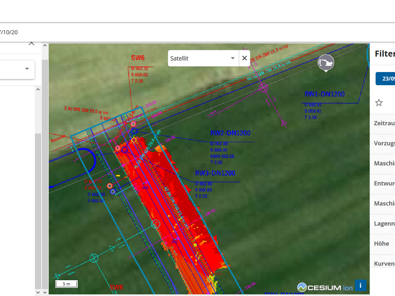This screenshot has width=395, height=296.
Task: Click the red manhole marker below SW6
Action: (x=133, y=124)
